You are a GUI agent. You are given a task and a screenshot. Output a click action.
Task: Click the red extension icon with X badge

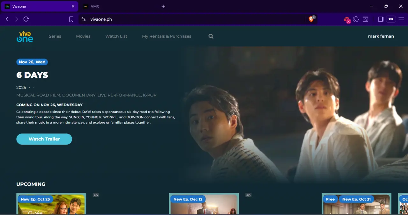(x=347, y=20)
